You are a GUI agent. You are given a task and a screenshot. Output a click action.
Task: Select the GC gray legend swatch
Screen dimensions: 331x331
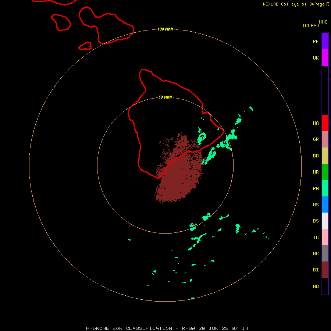click(x=325, y=253)
